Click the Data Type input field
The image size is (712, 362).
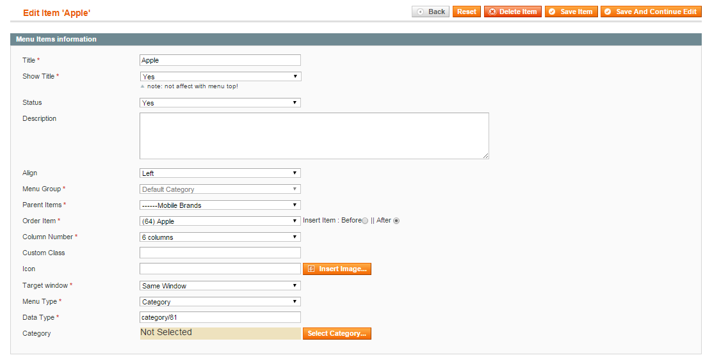(x=220, y=317)
